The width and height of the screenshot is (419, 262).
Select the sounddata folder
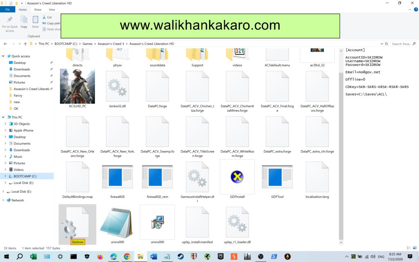coord(158,57)
